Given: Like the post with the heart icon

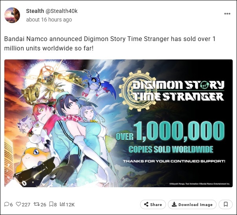Looking at the screenshot, I should [x=18, y=204].
